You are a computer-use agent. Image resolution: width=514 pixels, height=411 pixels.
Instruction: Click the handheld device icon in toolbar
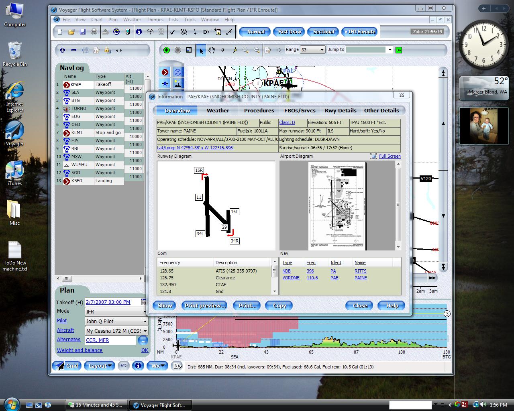128,32
